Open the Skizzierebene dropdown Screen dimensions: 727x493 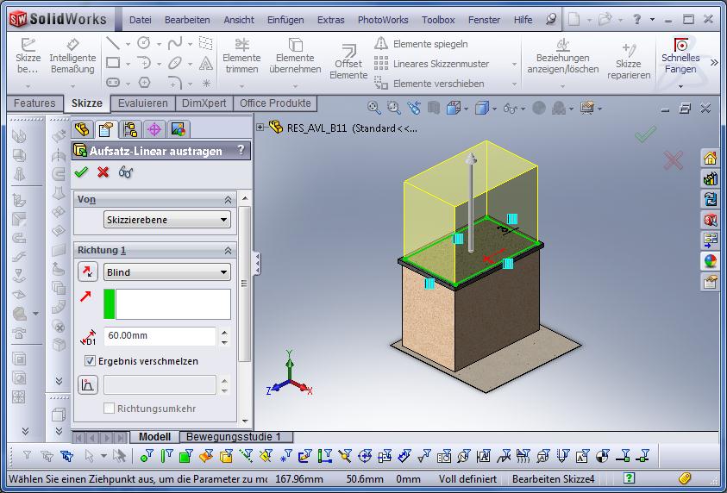(167, 220)
